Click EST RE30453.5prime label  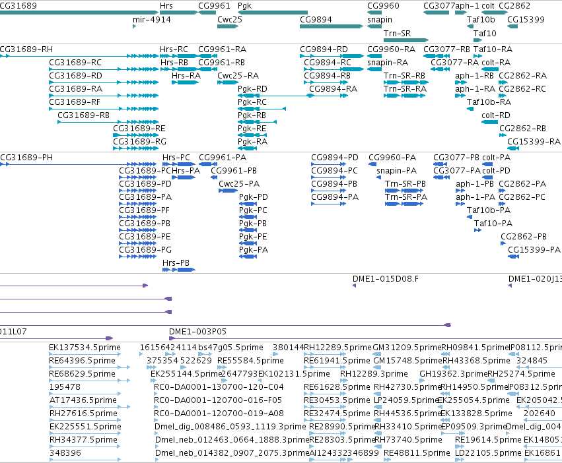coord(337,400)
